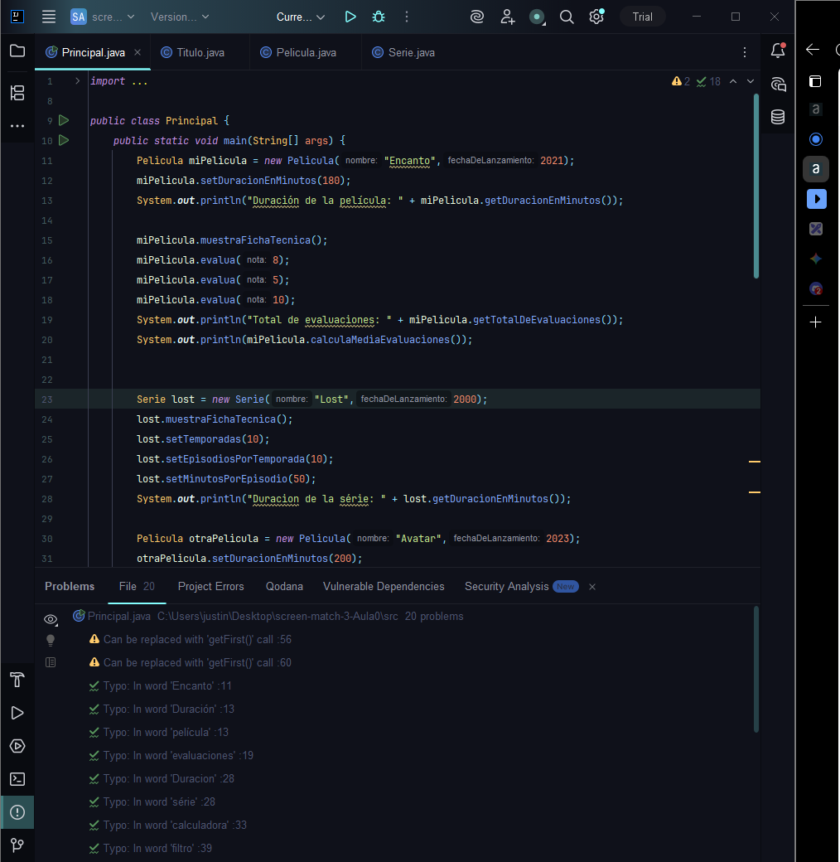Click line 28 warning stripe marker

pyautogui.click(x=755, y=492)
